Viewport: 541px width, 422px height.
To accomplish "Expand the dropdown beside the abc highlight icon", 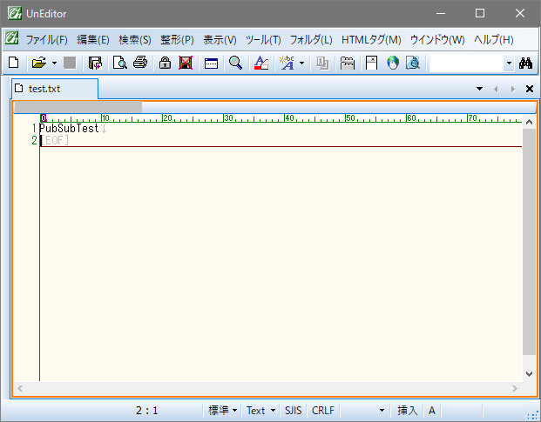I will 302,63.
